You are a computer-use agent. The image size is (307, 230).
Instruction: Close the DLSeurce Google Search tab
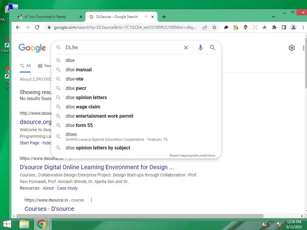(153, 17)
